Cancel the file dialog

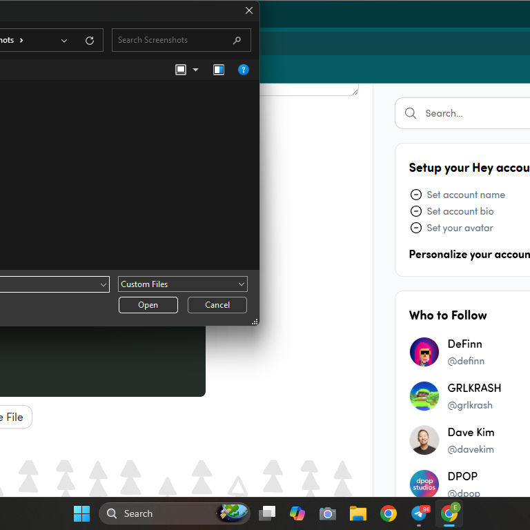[217, 304]
